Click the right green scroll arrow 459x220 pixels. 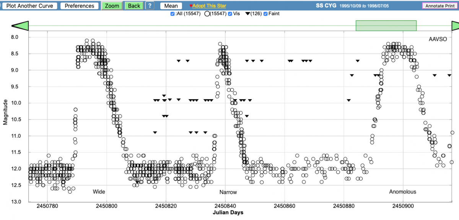[455, 26]
